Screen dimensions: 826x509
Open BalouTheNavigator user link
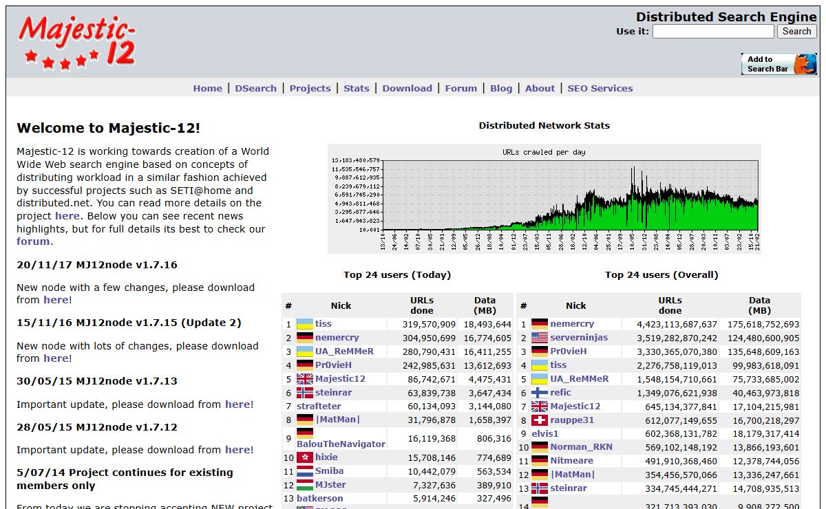pyautogui.click(x=341, y=444)
